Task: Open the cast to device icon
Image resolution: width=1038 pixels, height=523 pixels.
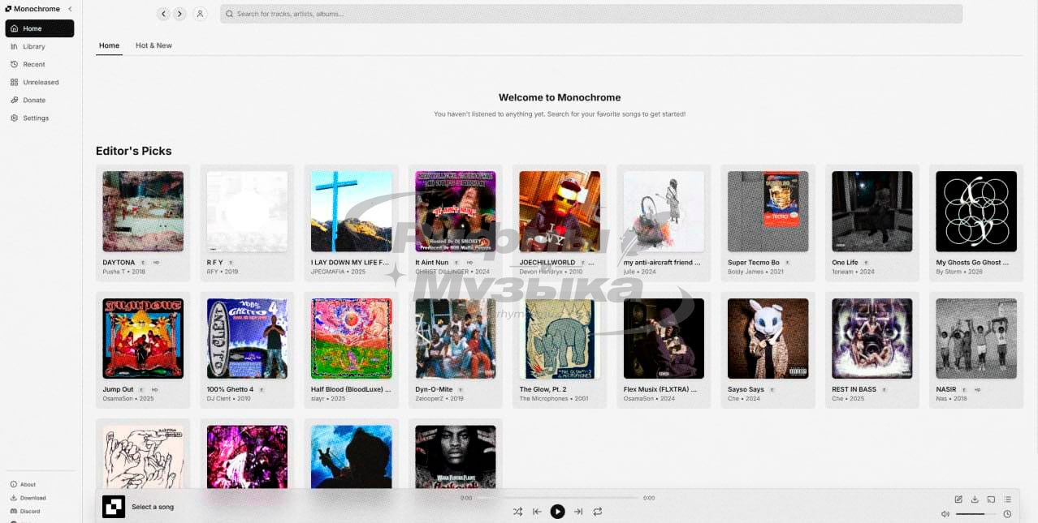Action: coord(991,499)
